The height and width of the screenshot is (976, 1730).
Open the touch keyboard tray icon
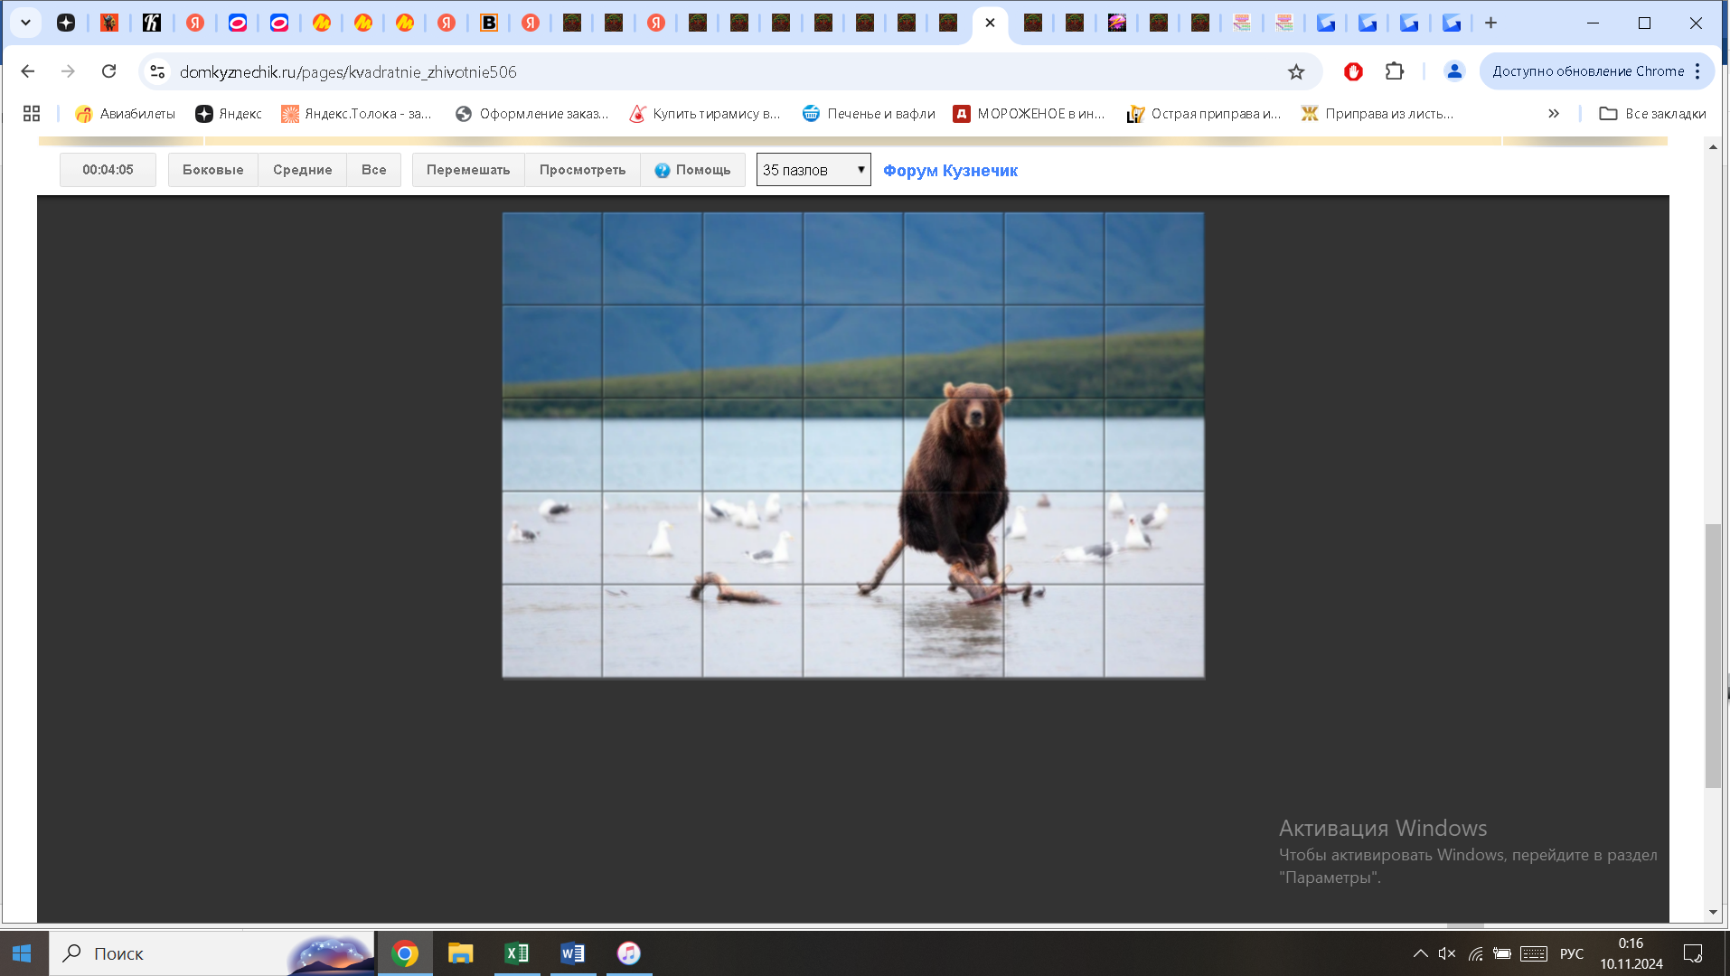(1534, 953)
